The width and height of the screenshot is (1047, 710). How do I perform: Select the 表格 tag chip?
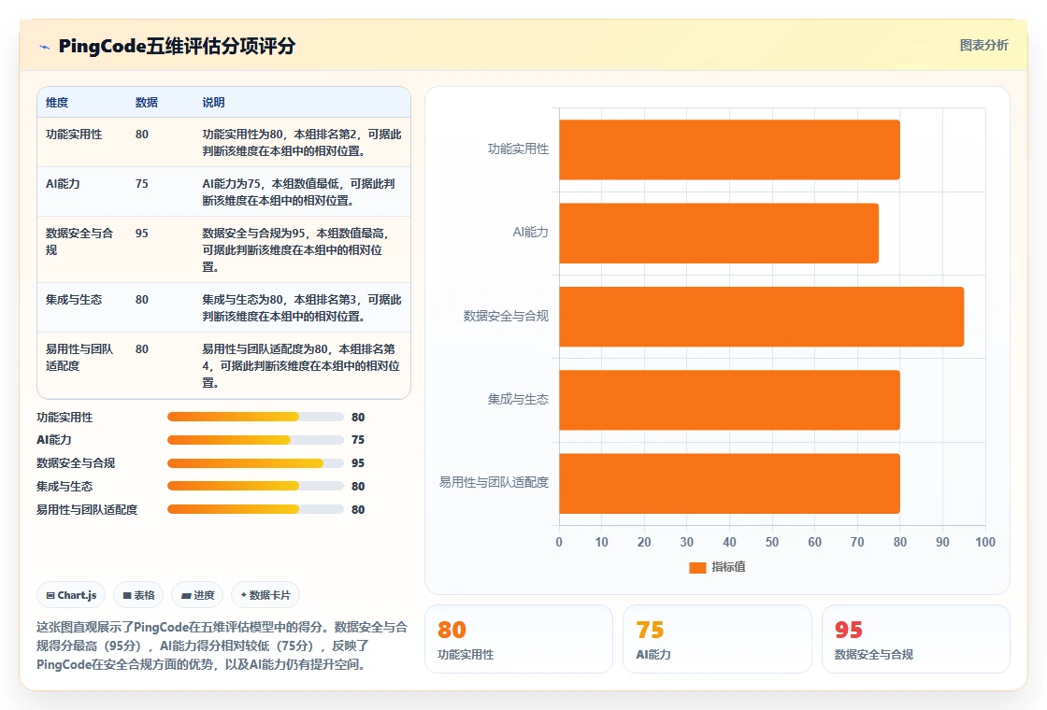tap(138, 595)
